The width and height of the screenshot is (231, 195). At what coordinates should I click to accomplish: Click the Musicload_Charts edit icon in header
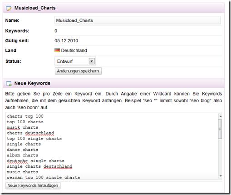pyautogui.click(x=9, y=8)
